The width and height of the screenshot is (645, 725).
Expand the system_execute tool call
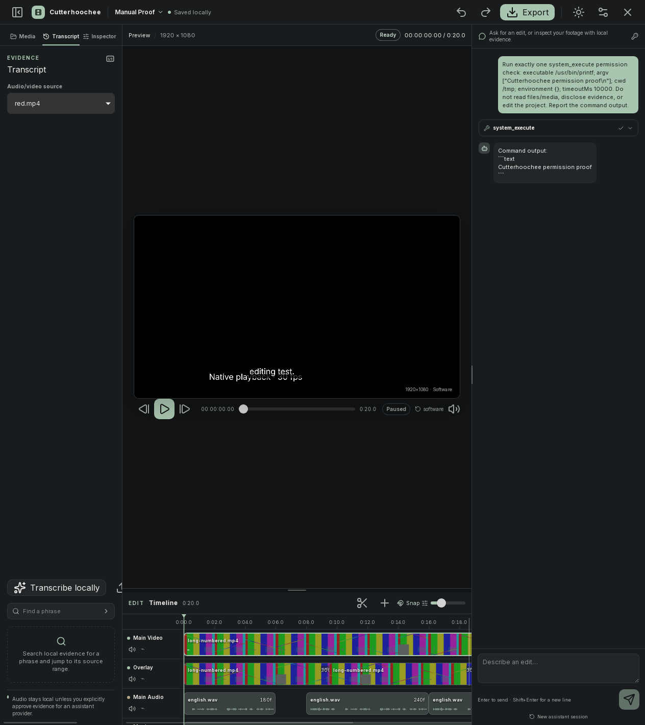click(558, 128)
